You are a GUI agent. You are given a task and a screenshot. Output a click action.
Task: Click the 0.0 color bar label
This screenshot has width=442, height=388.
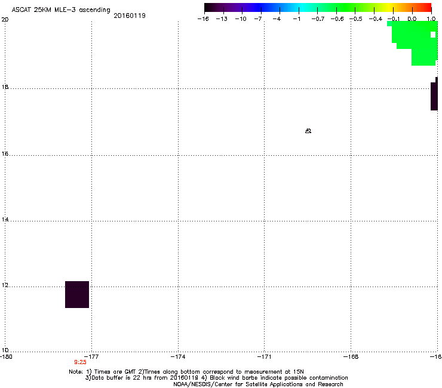412,19
